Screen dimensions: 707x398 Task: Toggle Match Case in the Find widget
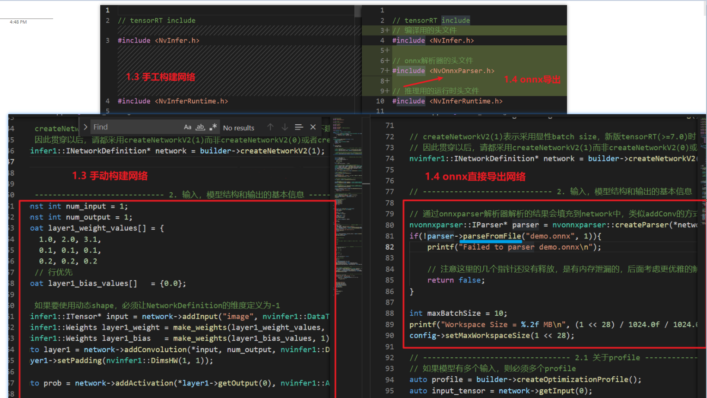tap(187, 127)
